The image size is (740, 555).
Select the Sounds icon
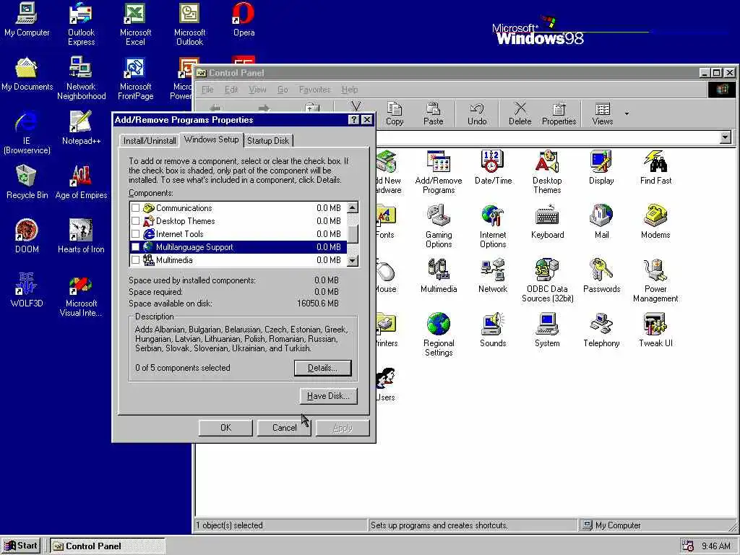tap(493, 331)
